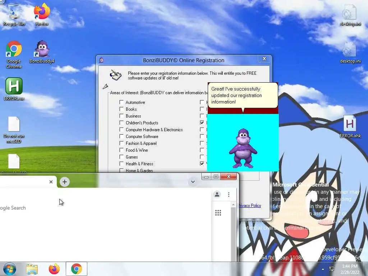The height and width of the screenshot is (276, 368).
Task: Click the Windows Start orb
Action: click(x=9, y=269)
